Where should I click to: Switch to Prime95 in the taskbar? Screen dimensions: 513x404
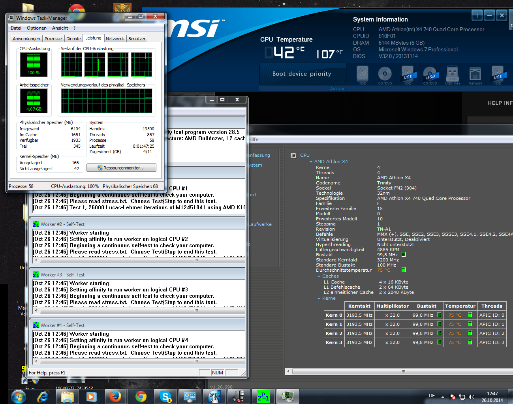coord(263,396)
